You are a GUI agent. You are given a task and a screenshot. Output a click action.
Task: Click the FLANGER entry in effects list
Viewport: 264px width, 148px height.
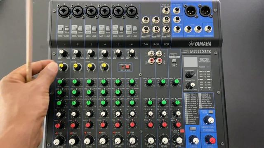tap(191, 123)
